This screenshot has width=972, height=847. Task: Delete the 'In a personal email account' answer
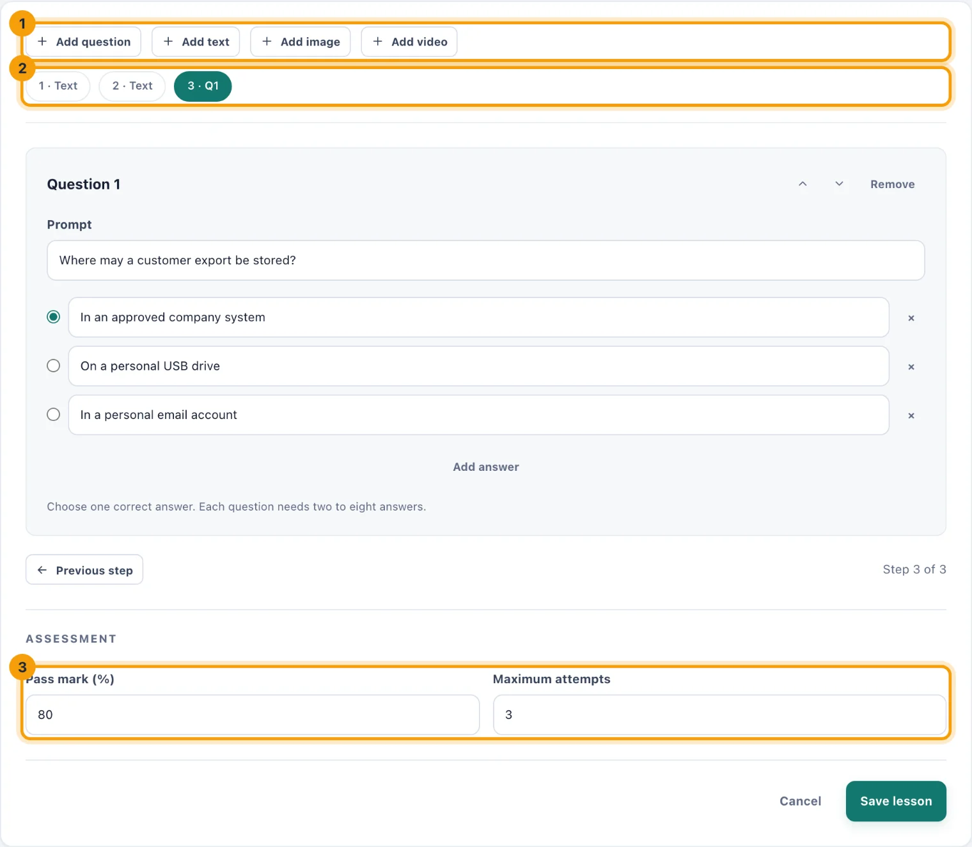click(911, 416)
